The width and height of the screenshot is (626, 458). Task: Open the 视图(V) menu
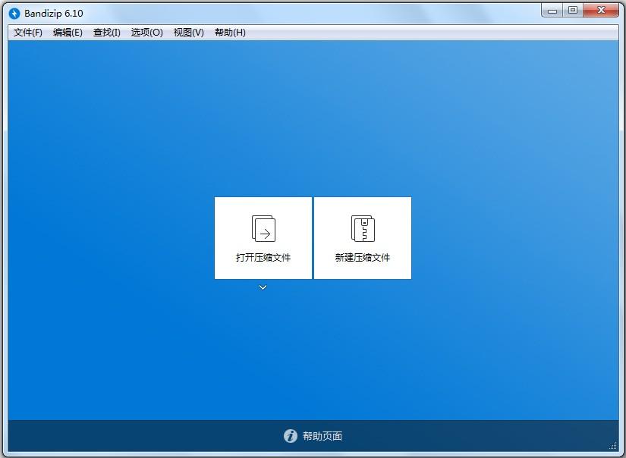coord(186,33)
